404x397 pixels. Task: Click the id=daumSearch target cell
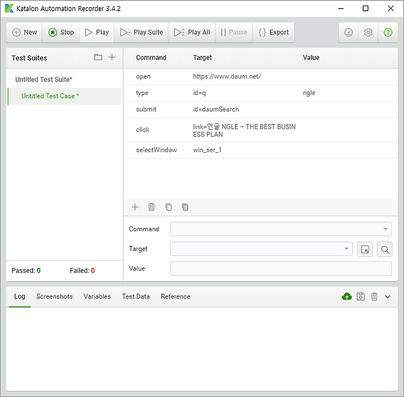click(x=216, y=109)
